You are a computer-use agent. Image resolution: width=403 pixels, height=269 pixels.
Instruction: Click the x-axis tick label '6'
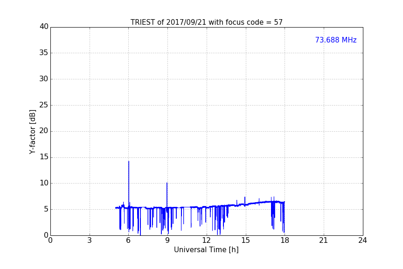[x=129, y=241]
